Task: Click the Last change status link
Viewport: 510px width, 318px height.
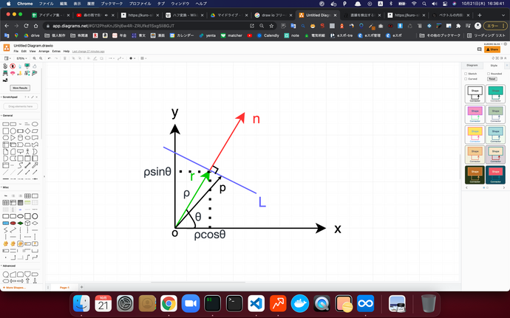Action: (x=88, y=52)
